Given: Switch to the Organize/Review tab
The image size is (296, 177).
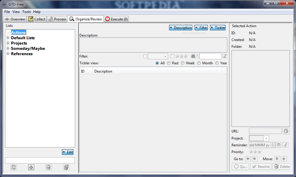Looking at the screenshot, I should pos(86,19).
